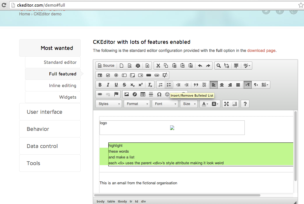
Task: Click the Block Quote icon
Action: coord(196,85)
